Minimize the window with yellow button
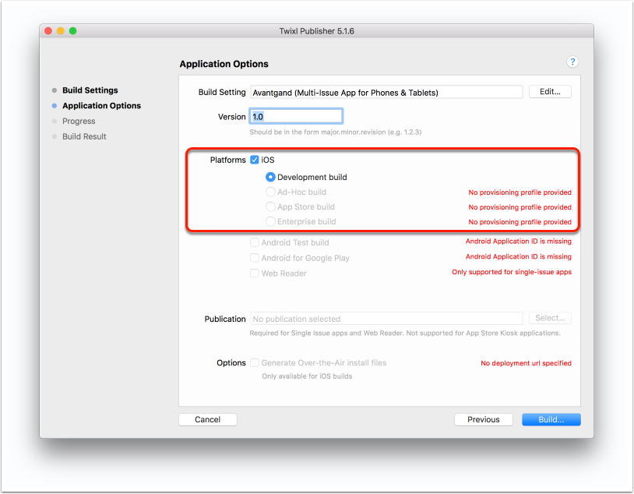Image resolution: width=634 pixels, height=494 pixels. (60, 30)
